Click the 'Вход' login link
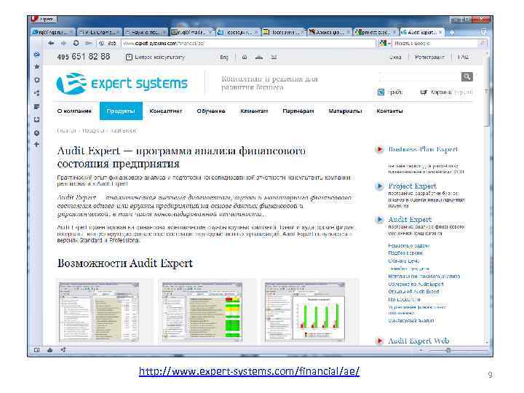The image size is (524, 393). point(395,57)
